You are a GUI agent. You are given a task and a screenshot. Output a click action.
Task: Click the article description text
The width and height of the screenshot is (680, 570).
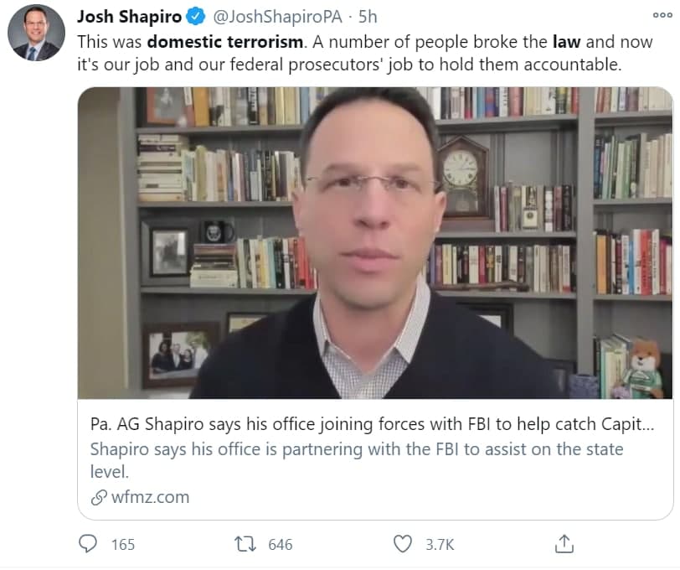coord(357,460)
